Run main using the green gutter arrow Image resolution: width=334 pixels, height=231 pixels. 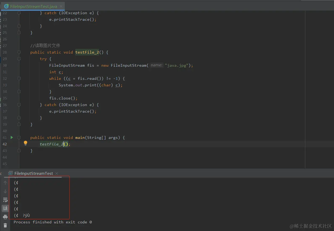[12, 137]
